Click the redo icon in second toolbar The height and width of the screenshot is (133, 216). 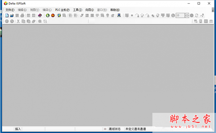(12, 21)
